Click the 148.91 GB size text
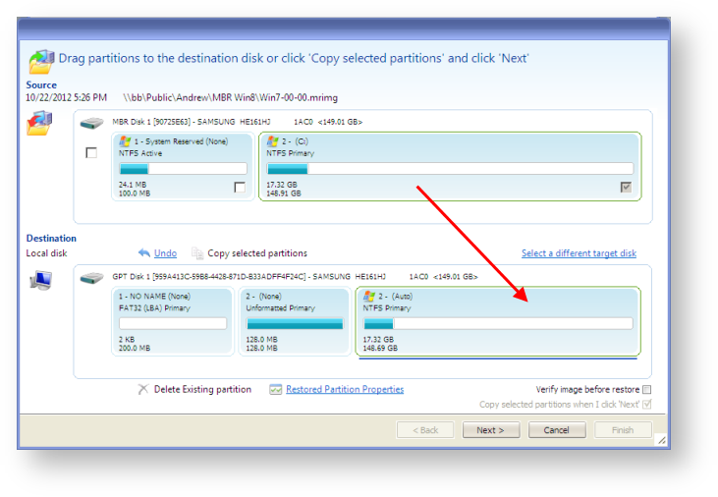 (x=284, y=193)
